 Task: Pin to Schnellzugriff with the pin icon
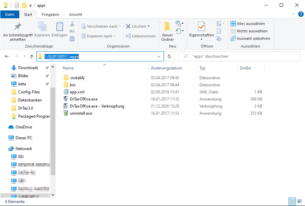click(18, 27)
